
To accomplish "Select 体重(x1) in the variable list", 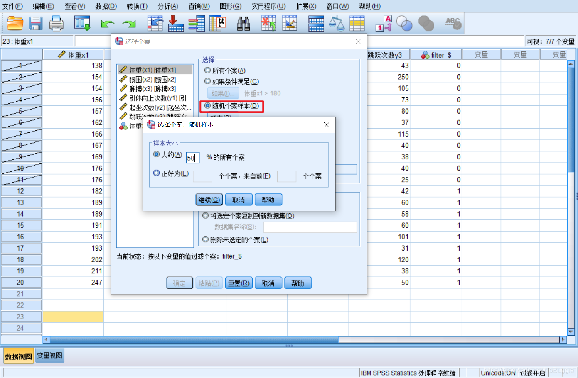I will coord(155,70).
